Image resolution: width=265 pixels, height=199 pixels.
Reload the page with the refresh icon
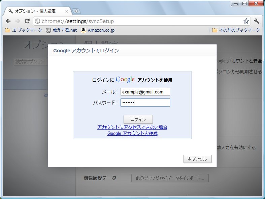pos(27,21)
